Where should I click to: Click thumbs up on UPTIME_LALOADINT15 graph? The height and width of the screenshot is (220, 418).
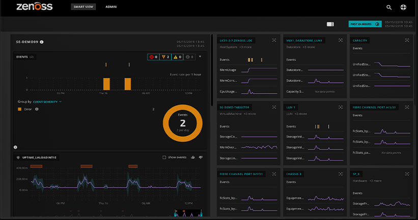(x=193, y=157)
